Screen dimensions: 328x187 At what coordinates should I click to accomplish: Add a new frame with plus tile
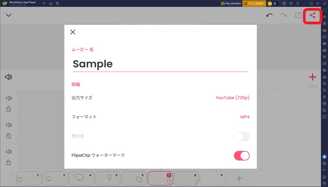coord(239,178)
